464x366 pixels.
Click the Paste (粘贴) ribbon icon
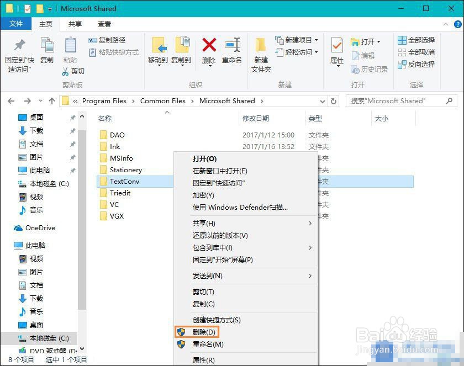[x=71, y=45]
